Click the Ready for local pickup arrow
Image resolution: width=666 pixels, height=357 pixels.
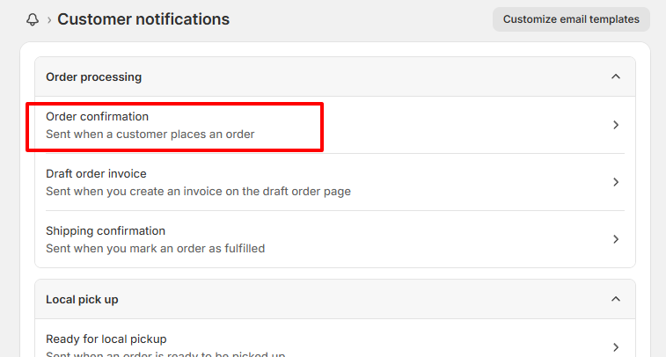point(616,347)
